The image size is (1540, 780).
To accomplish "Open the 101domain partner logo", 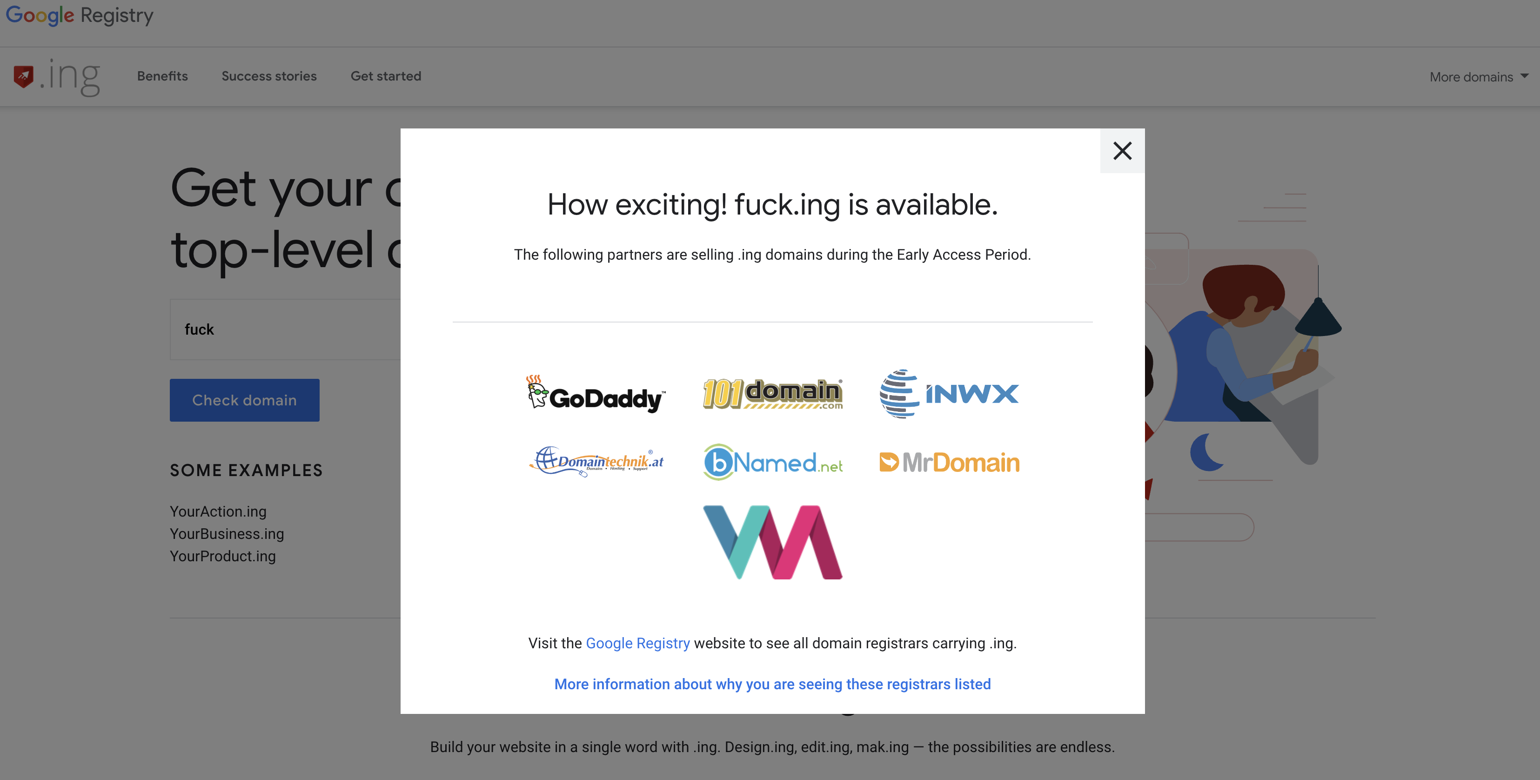I will pos(772,394).
